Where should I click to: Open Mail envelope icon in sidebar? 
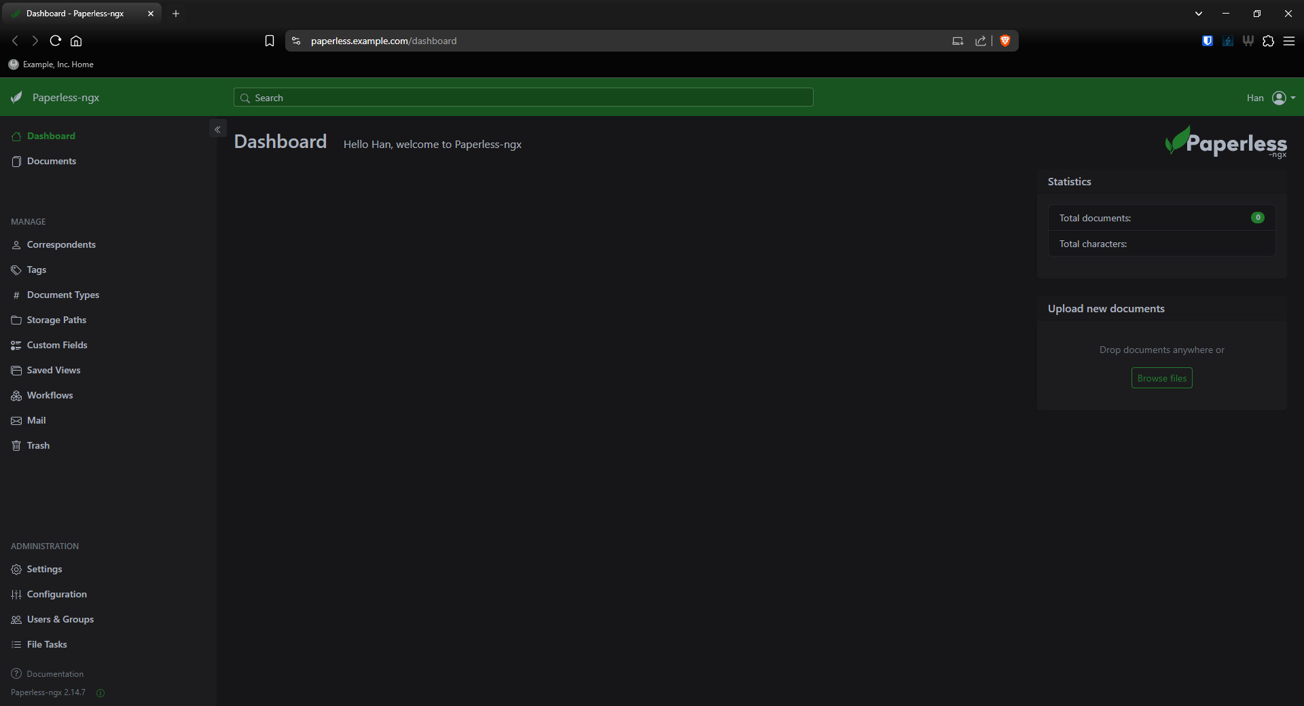click(16, 421)
